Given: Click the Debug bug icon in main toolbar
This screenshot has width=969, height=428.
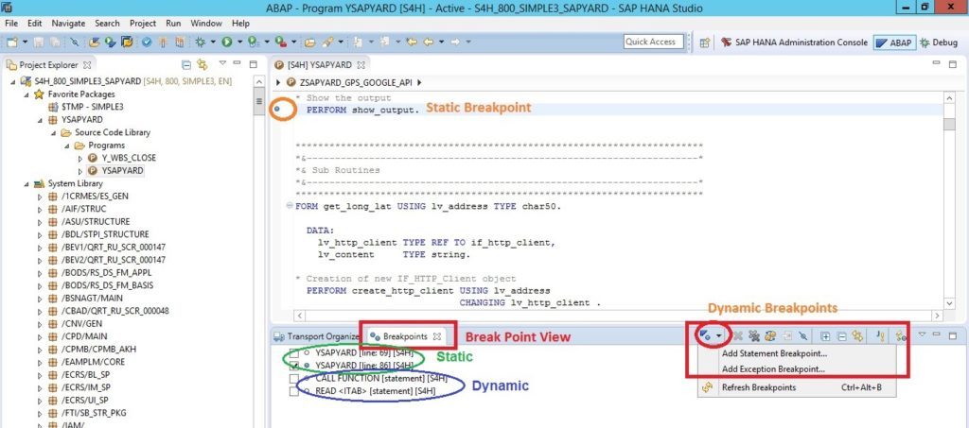Looking at the screenshot, I should point(200,42).
